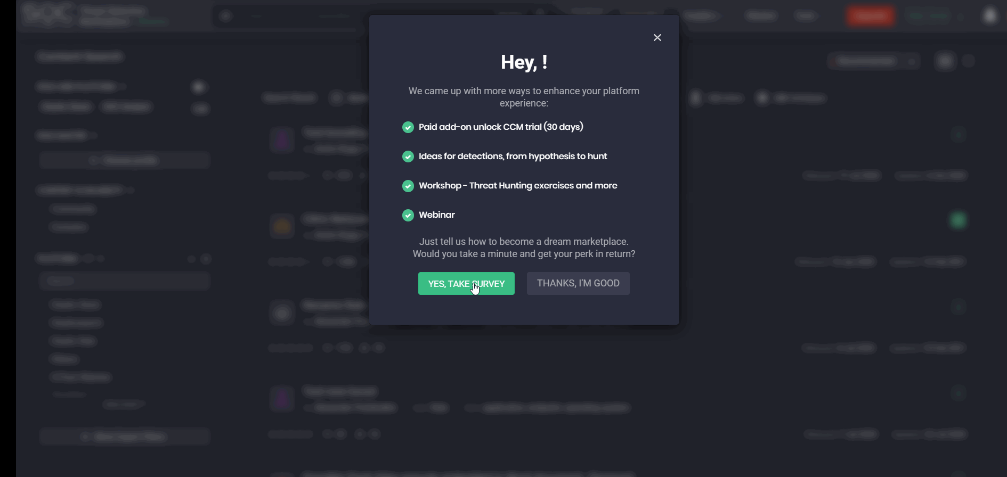Select Ideas for detections list item text
This screenshot has width=1007, height=477.
[x=513, y=157]
